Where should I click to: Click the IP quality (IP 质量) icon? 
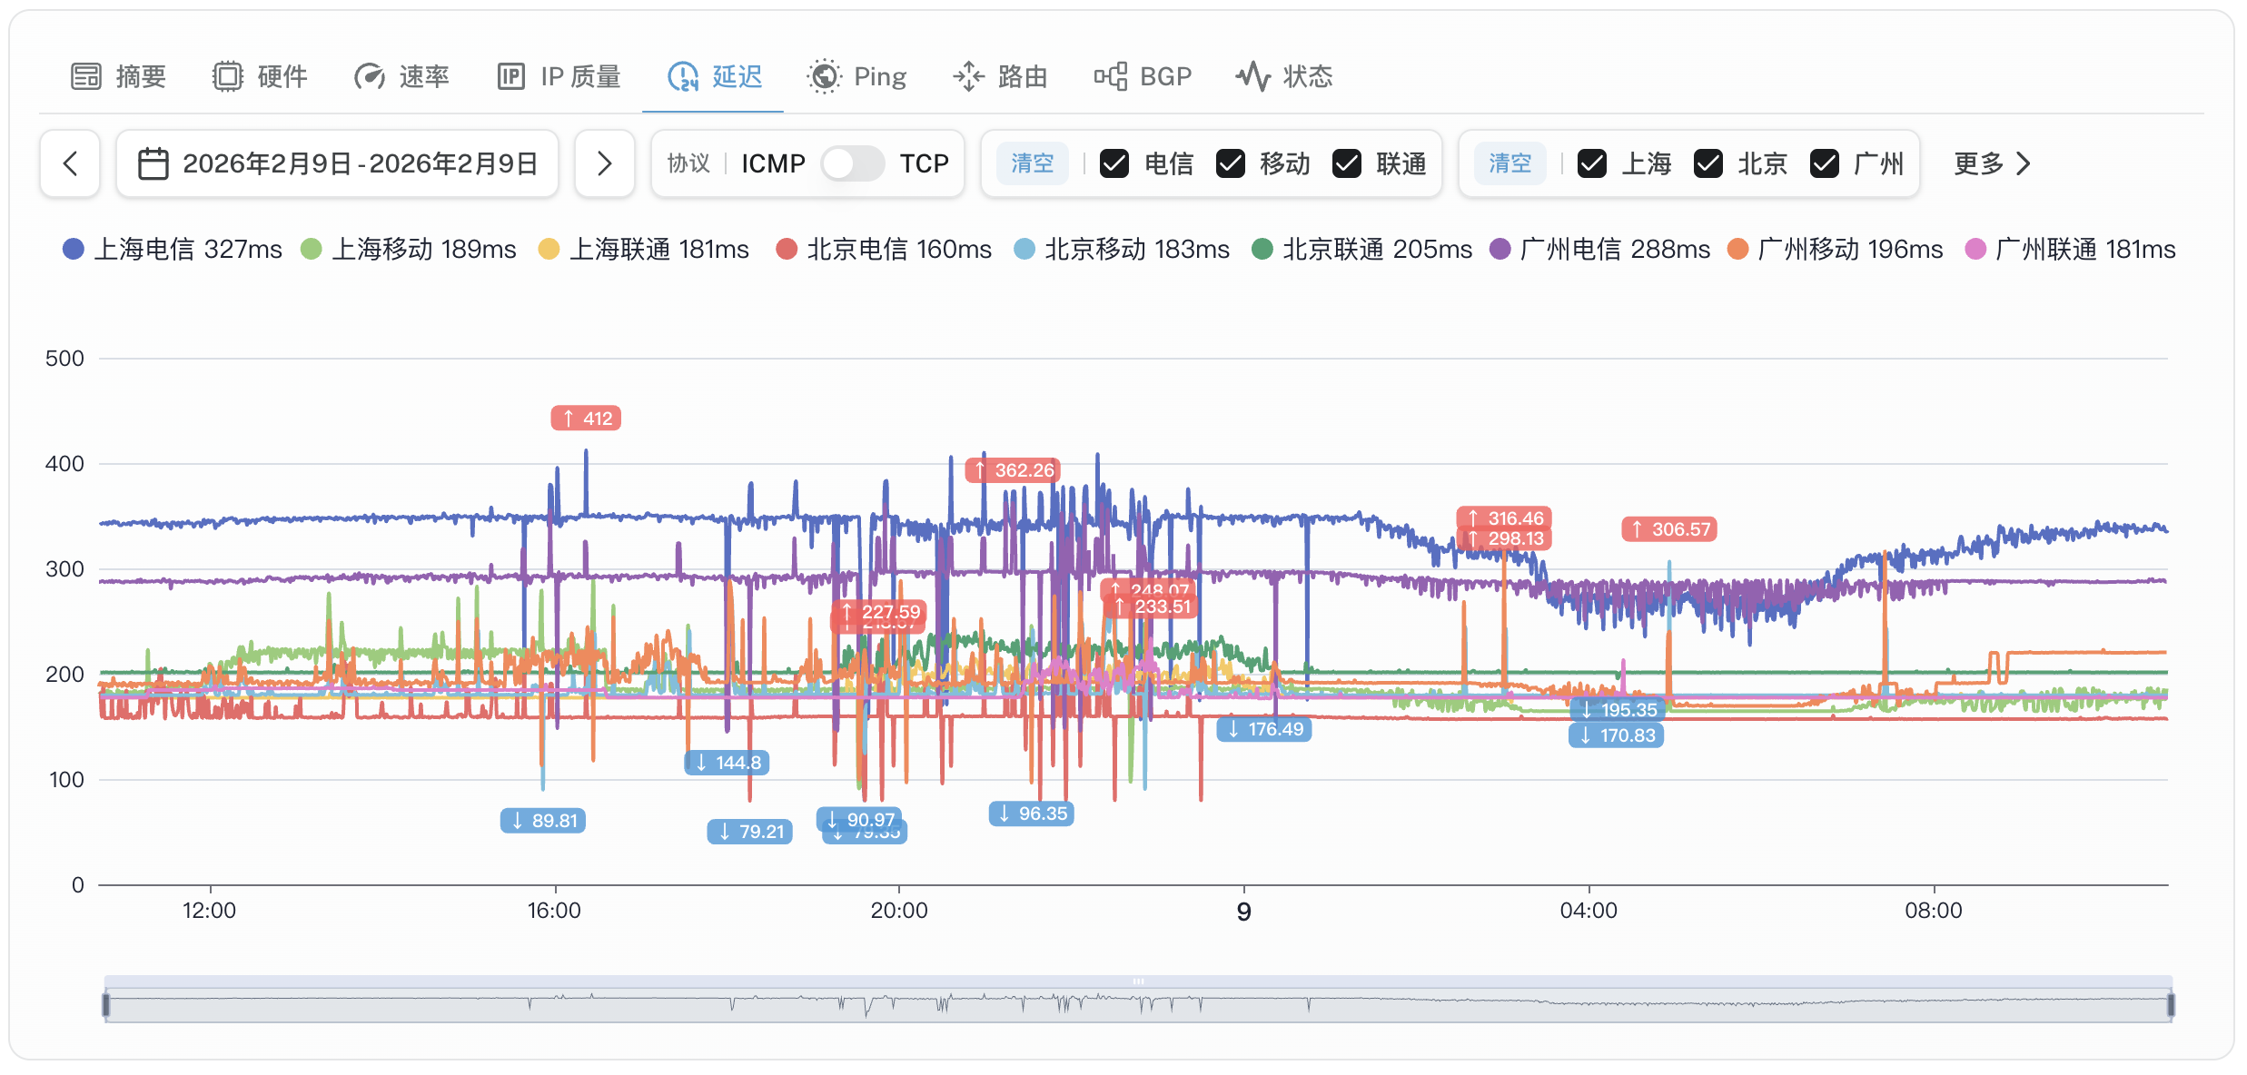[510, 76]
